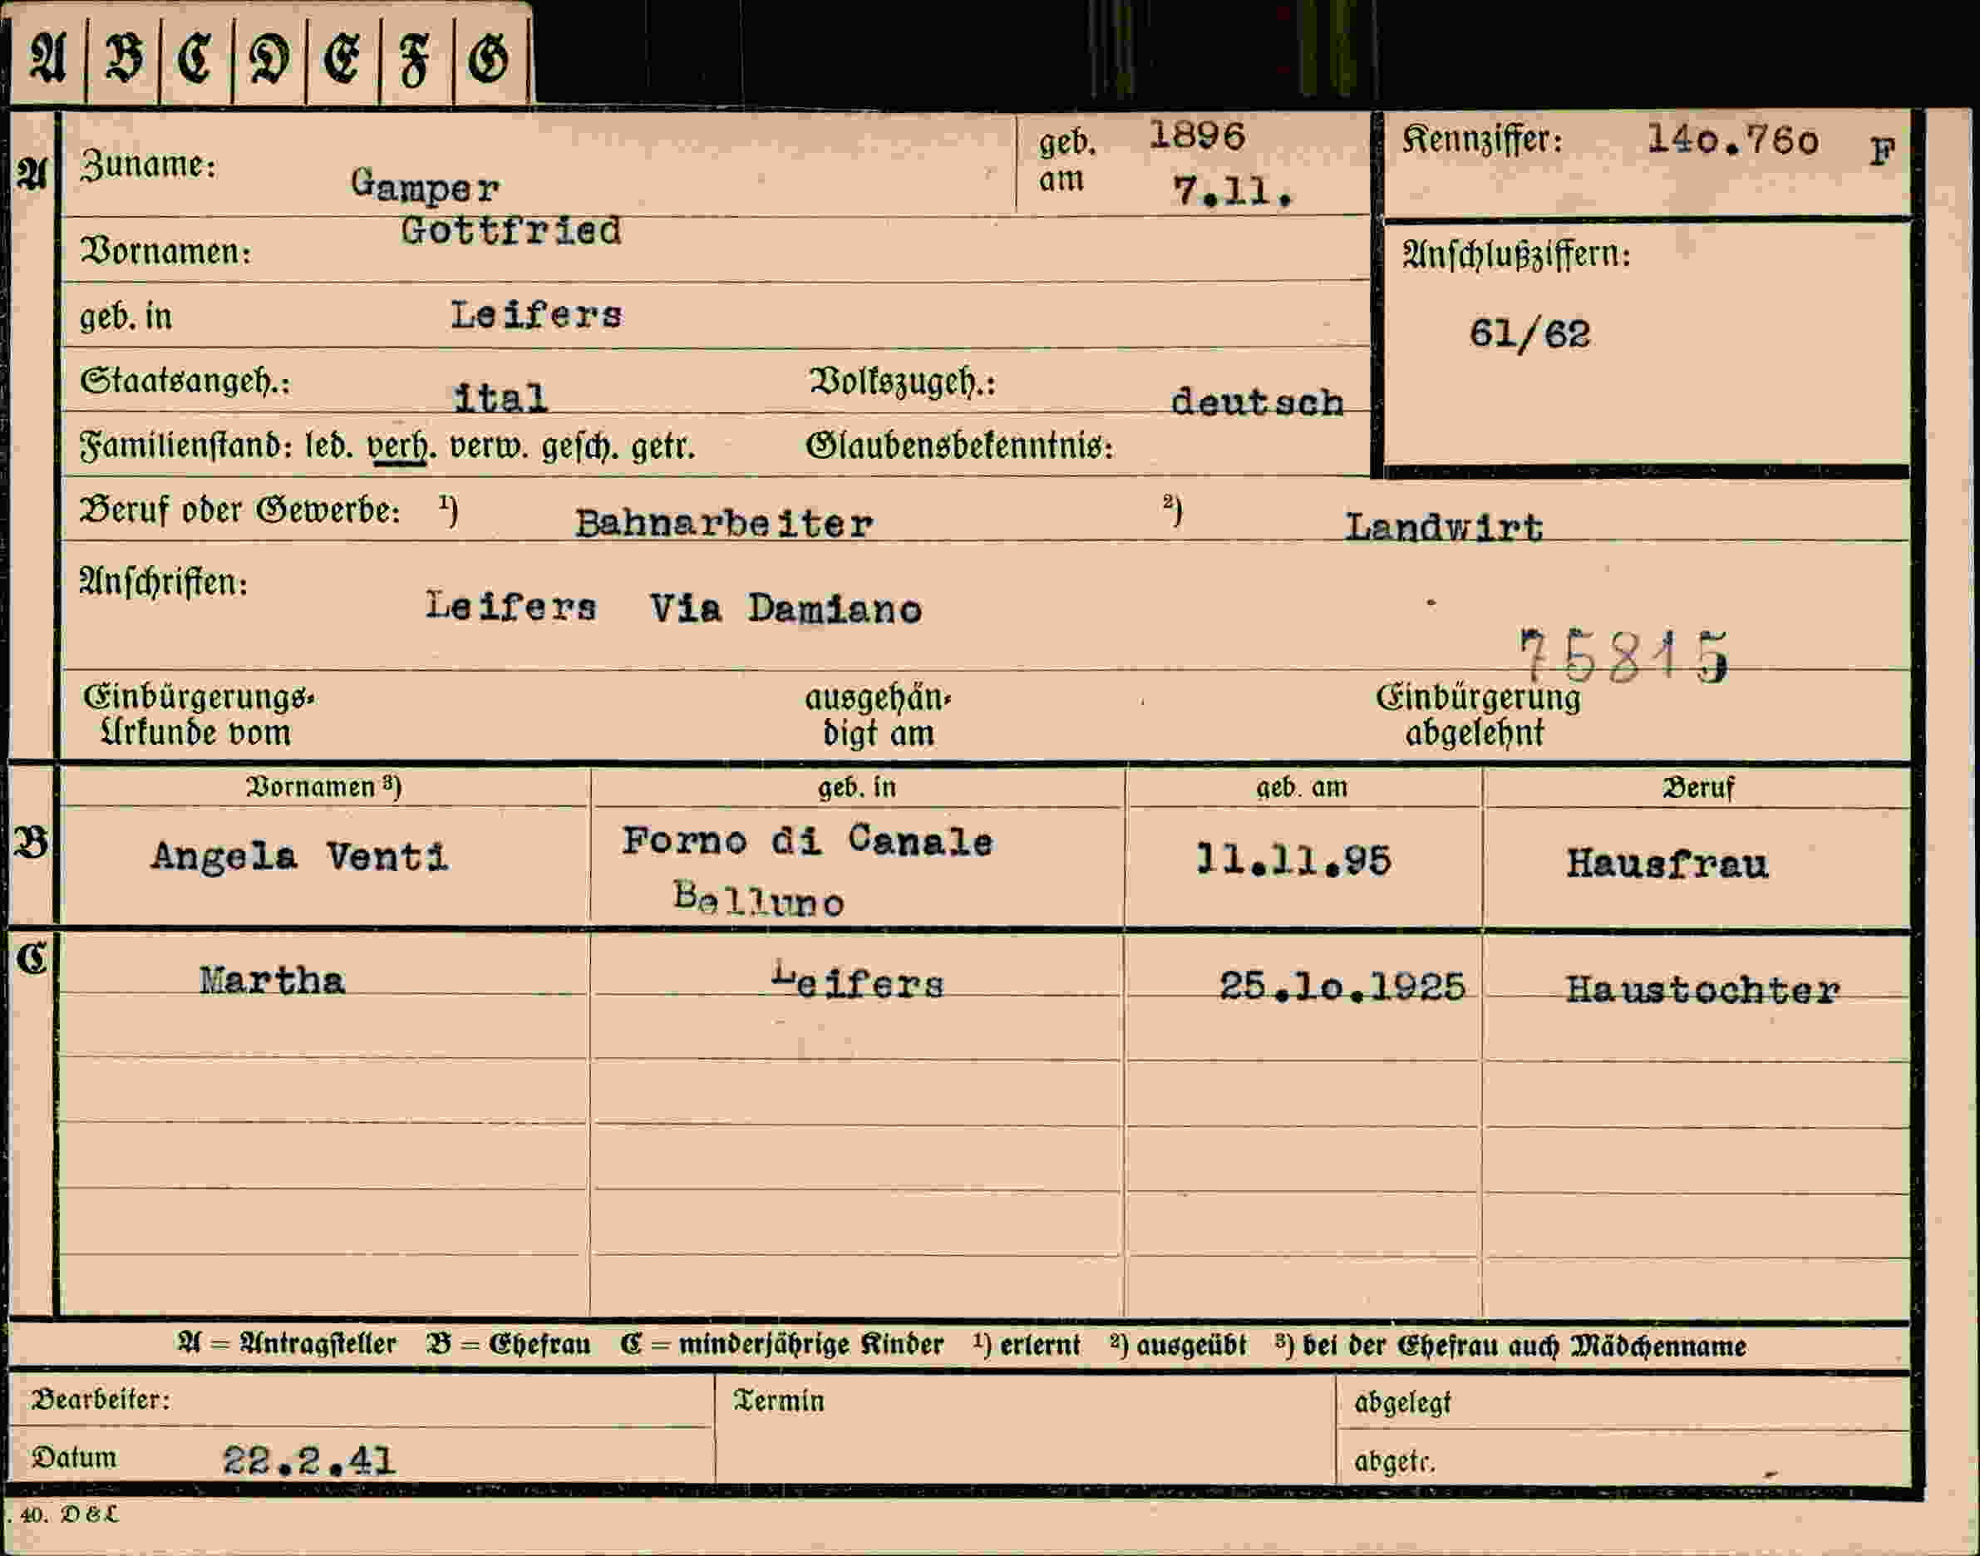Click the index tab letter D
This screenshot has height=1556, width=1980.
(x=269, y=59)
